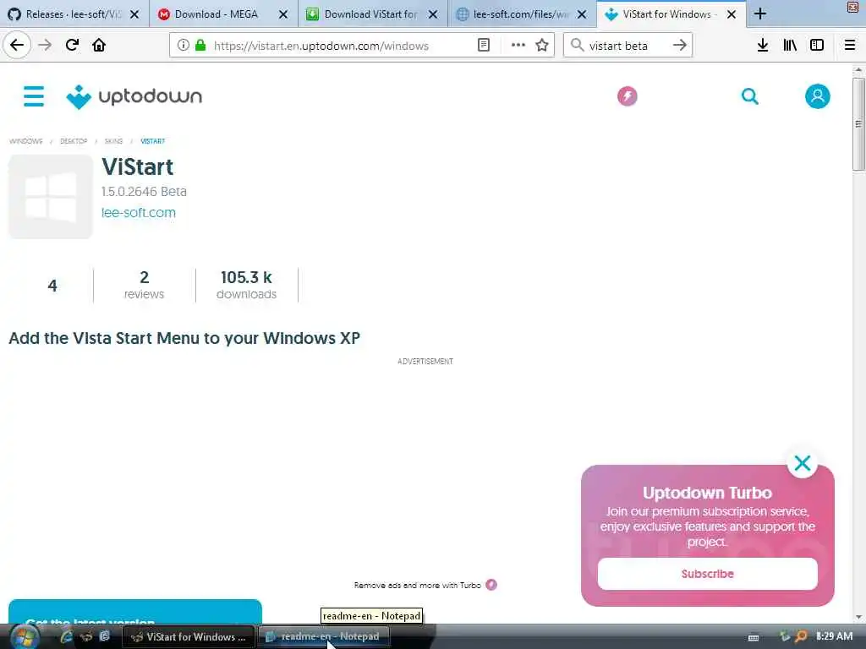Click the search go arrow
Viewport: 866px width, 649px height.
(x=680, y=46)
